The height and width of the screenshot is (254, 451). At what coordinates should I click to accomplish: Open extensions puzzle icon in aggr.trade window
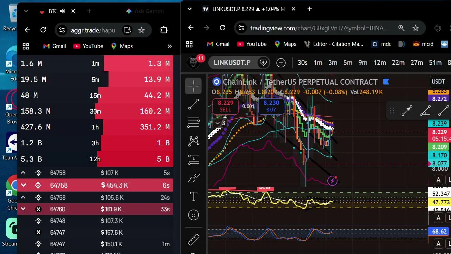coord(164,30)
